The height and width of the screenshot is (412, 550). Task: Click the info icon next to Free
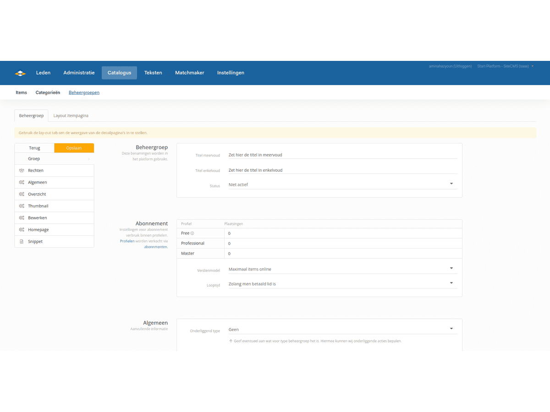pyautogui.click(x=192, y=233)
